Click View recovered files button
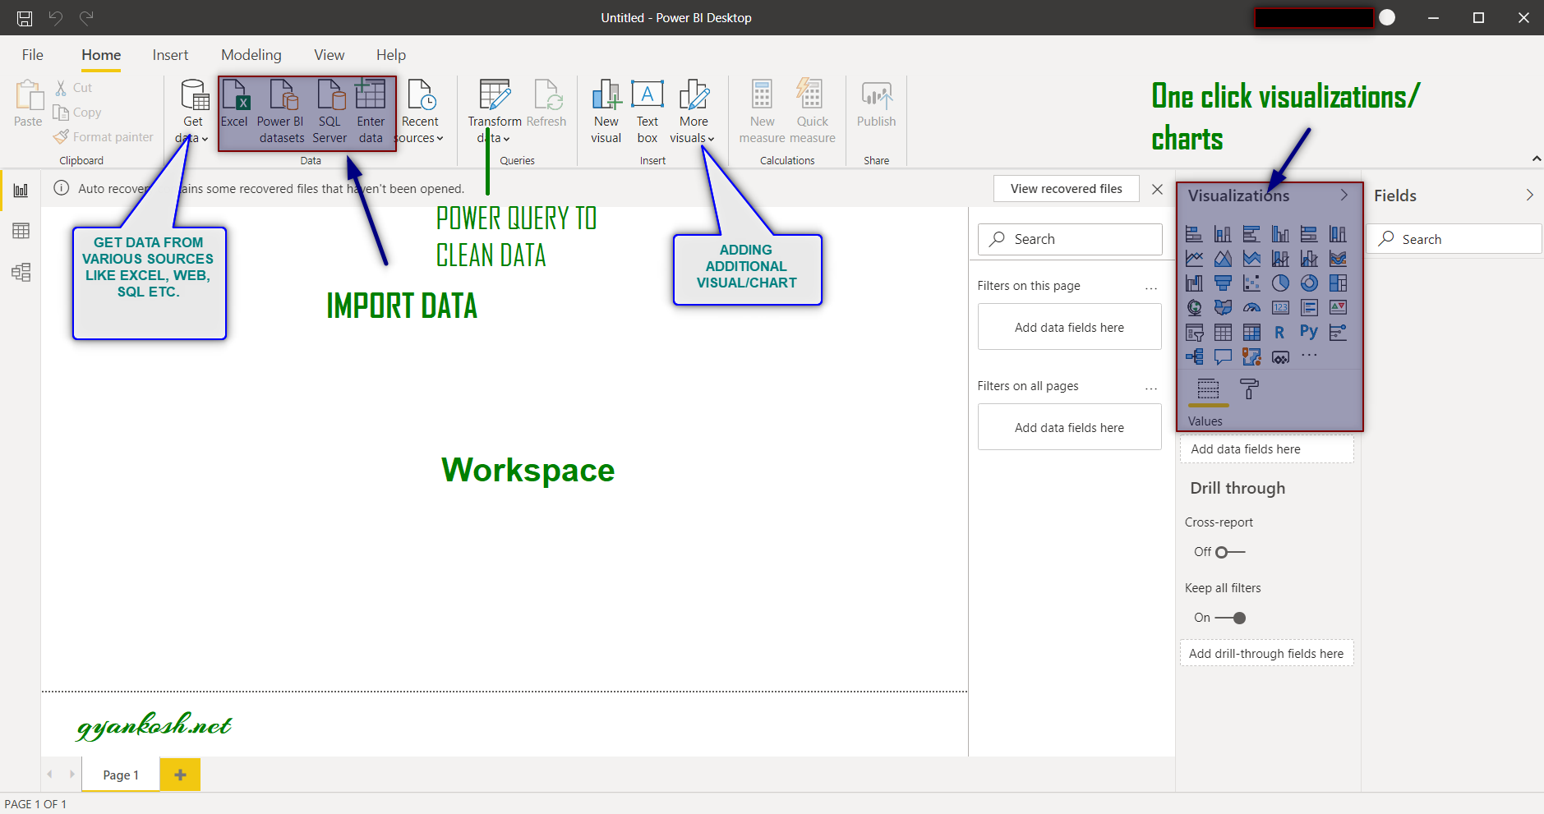Screen dimensions: 1544x814 click(1066, 188)
